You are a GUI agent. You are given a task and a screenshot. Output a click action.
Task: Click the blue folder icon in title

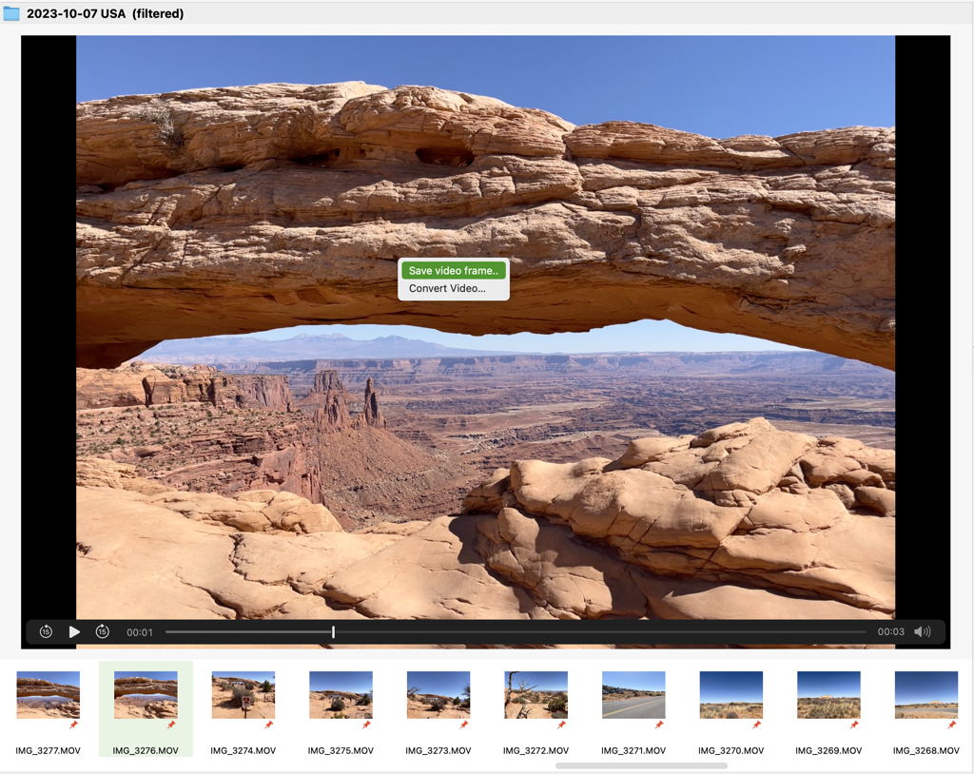11,13
